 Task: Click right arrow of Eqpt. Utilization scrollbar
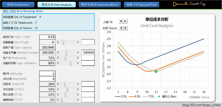[78, 63]
